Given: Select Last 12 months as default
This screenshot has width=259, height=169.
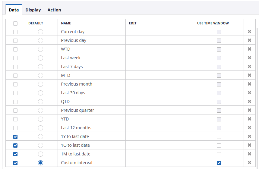Looking at the screenshot, I should pos(40,128).
